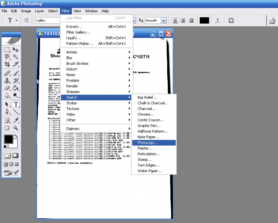278x223 pixels.
Task: Expand the Digimarc submenu
Action: [96, 129]
